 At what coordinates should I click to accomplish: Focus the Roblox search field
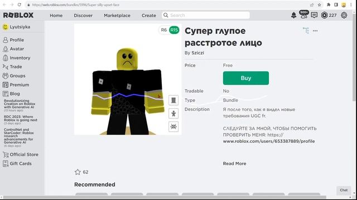coord(206,15)
